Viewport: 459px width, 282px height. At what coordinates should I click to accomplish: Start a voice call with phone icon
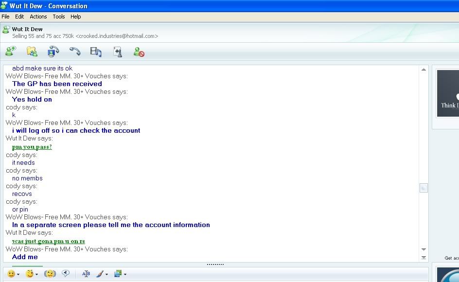point(75,52)
